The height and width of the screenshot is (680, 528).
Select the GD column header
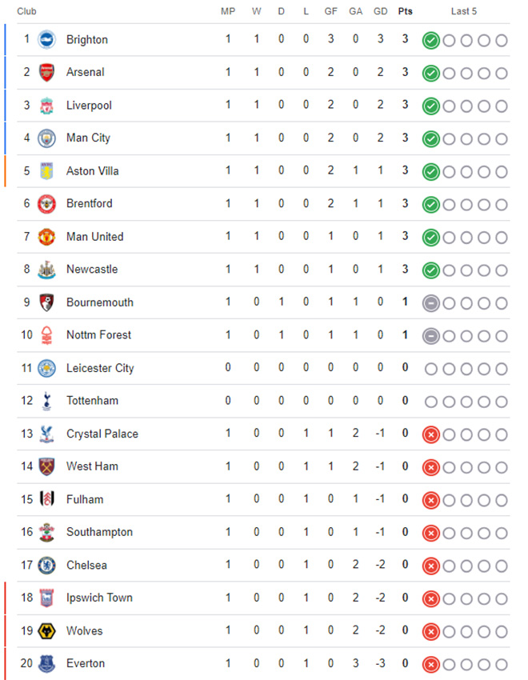point(380,12)
